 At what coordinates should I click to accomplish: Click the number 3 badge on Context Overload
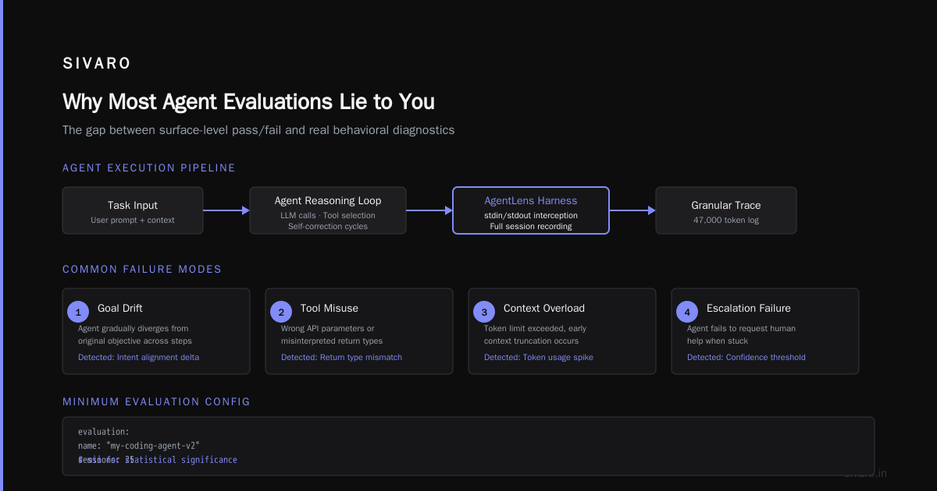coord(484,312)
